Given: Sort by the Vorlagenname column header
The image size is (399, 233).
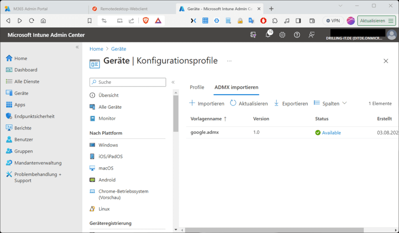Looking at the screenshot, I should coord(208,119).
